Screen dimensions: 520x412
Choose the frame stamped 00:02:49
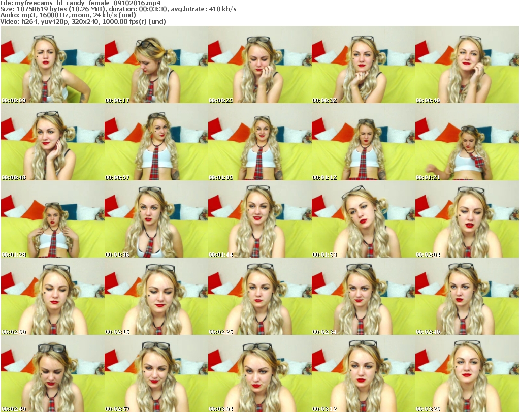click(53, 373)
